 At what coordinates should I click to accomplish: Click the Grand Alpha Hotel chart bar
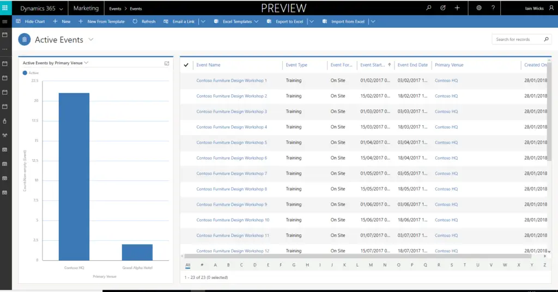click(x=137, y=252)
